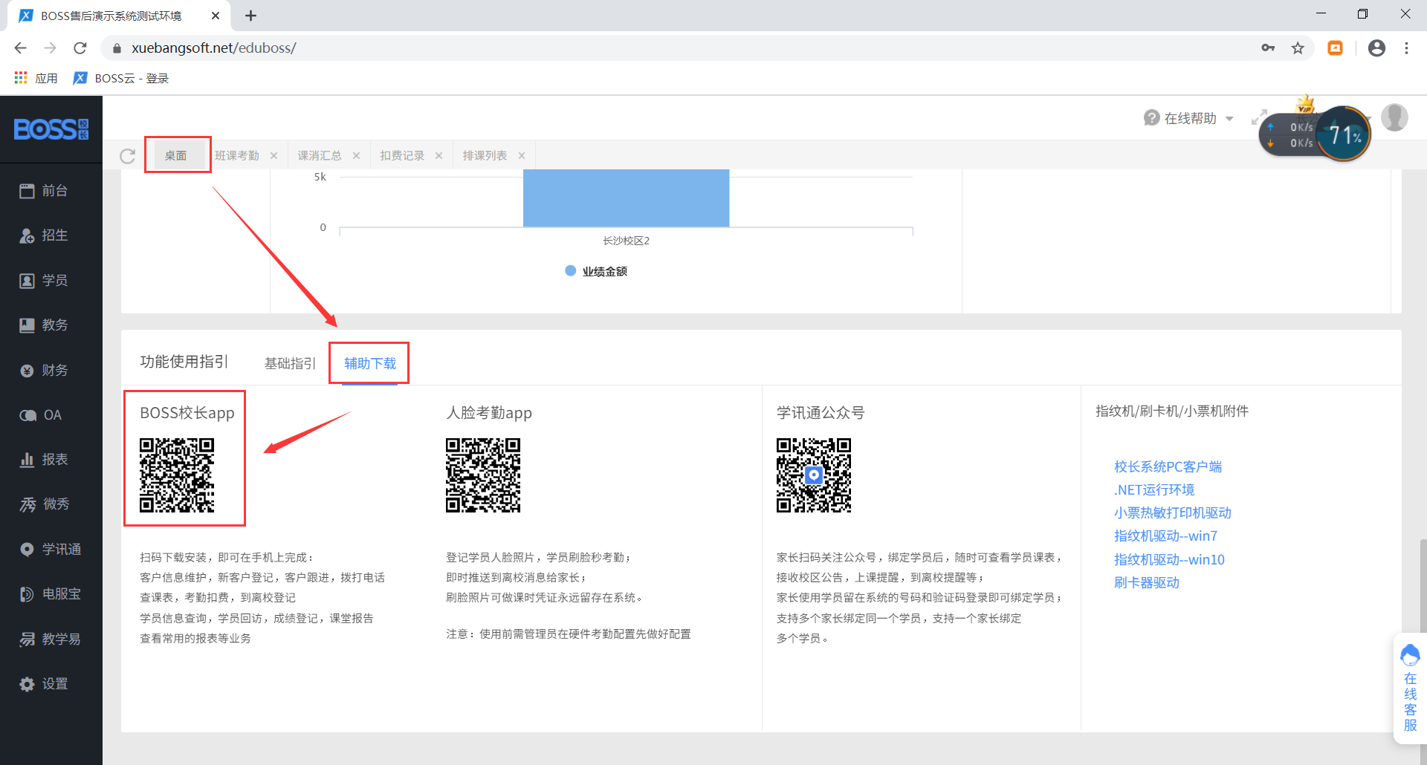Click the orange browser extension icon
1427x765 pixels.
coord(1336,48)
